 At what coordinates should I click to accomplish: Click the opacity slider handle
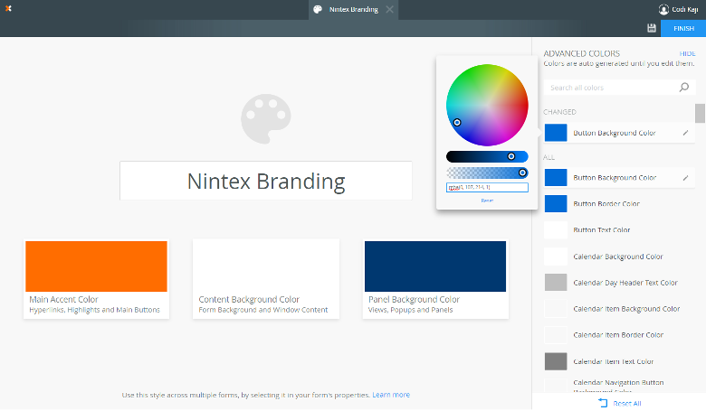(x=522, y=173)
